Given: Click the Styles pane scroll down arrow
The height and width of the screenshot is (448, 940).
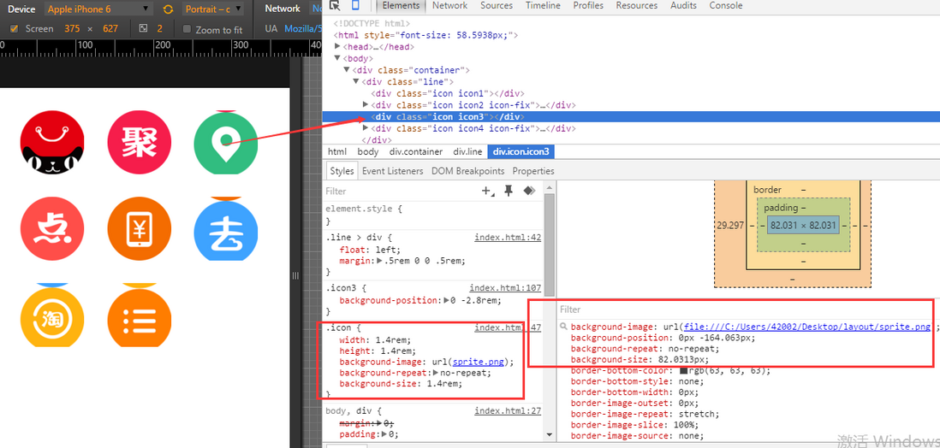Looking at the screenshot, I should [549, 434].
